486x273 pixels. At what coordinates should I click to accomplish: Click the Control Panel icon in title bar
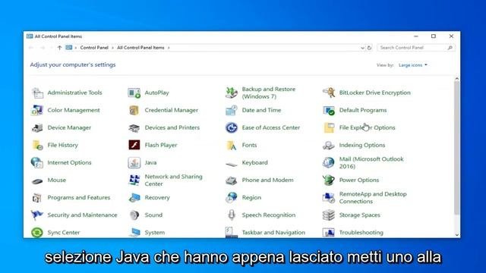(30, 36)
